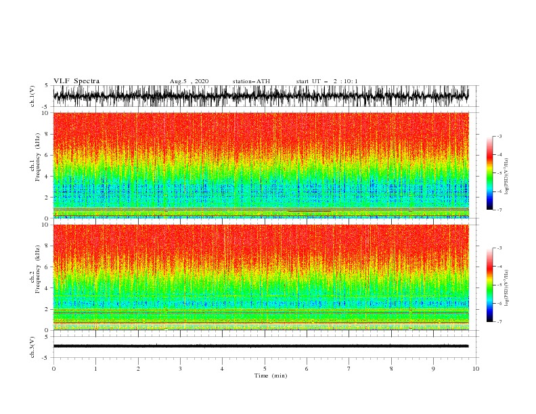Screen dimensions: 536x414
Task: Select upper colorbar "log(PSD)(V²/Hz)" label
Action: click(x=507, y=177)
